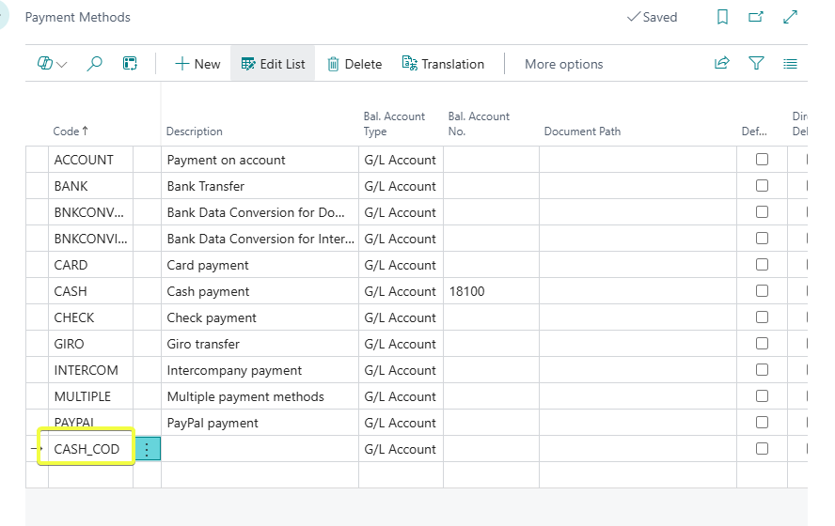Viewport: 835px width, 526px height.
Task: Select the BANK code cell
Action: coord(90,186)
